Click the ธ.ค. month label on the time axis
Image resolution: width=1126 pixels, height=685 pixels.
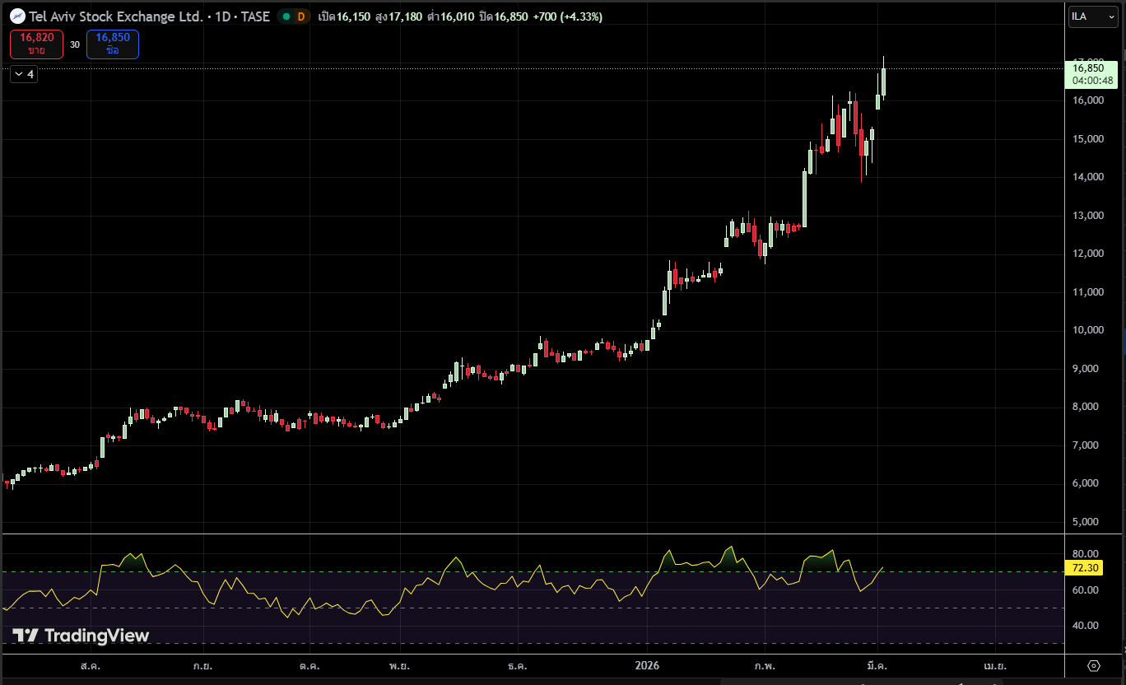pyautogui.click(x=518, y=665)
